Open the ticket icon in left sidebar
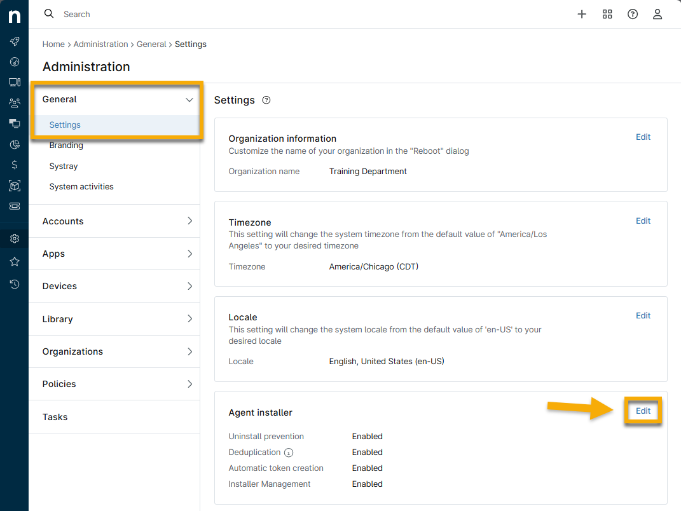Image resolution: width=681 pixels, height=511 pixels. 14,206
